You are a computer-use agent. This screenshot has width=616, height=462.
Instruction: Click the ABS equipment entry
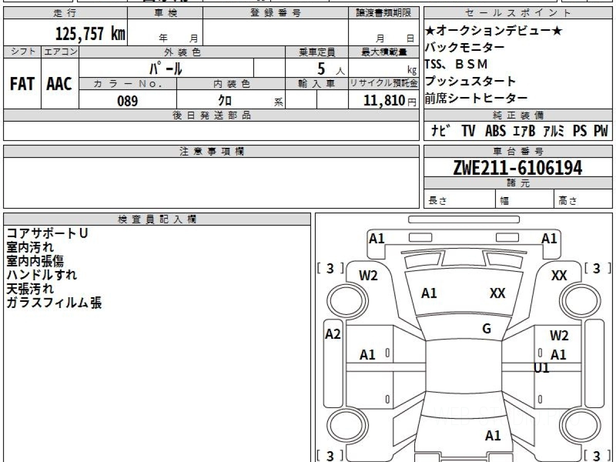[495, 131]
